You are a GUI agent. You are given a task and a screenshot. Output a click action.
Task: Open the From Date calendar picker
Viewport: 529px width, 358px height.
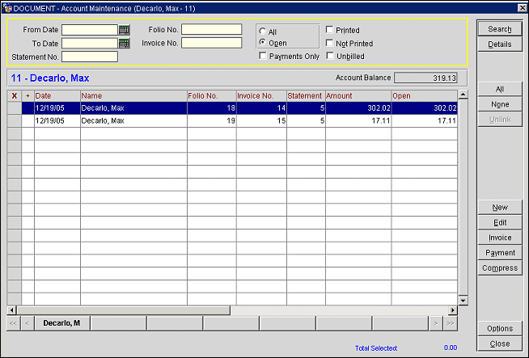pos(124,30)
